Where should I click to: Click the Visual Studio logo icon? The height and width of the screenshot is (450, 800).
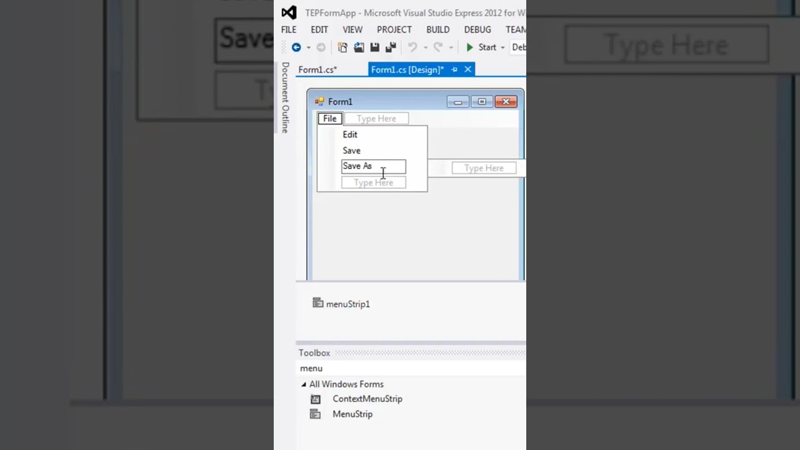coord(289,12)
